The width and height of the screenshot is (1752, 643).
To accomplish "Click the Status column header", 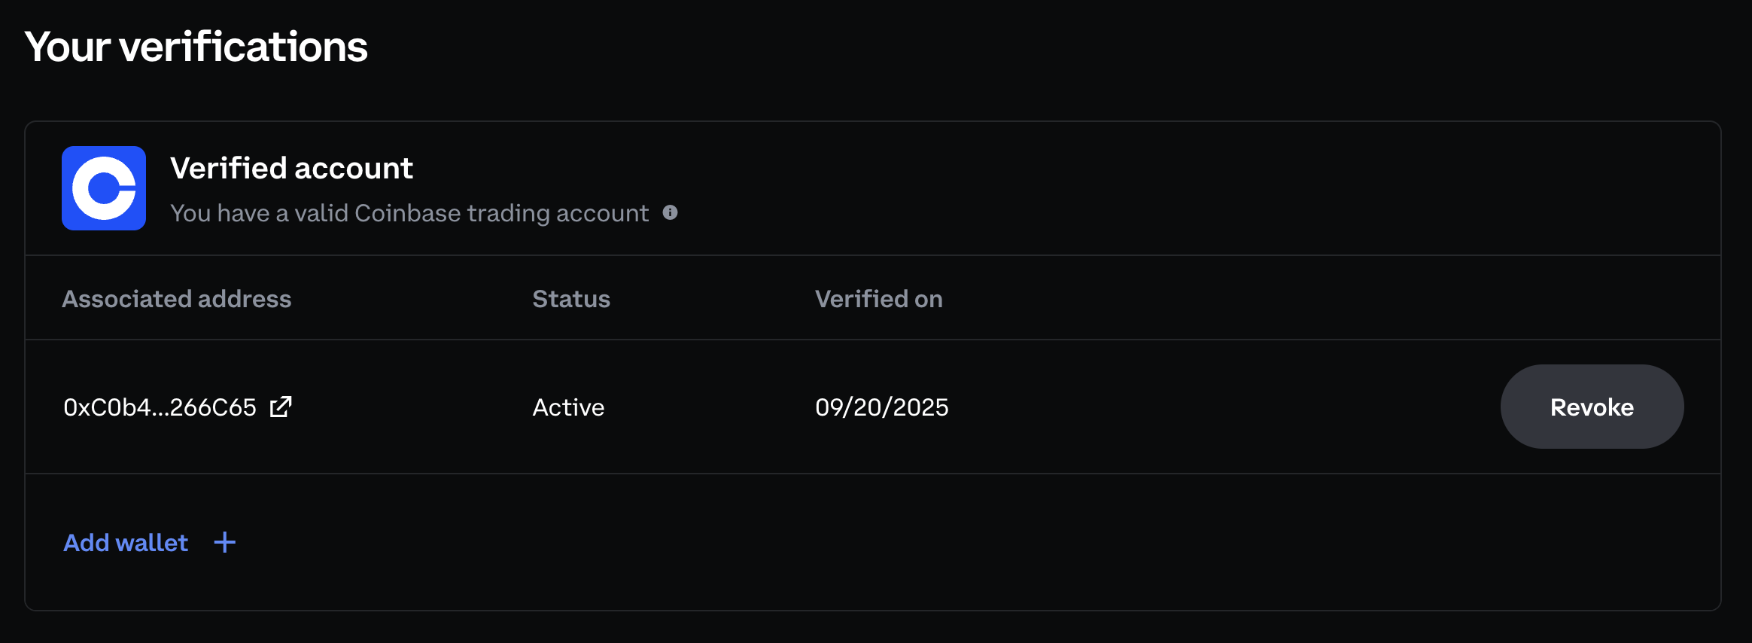I will click(x=571, y=299).
